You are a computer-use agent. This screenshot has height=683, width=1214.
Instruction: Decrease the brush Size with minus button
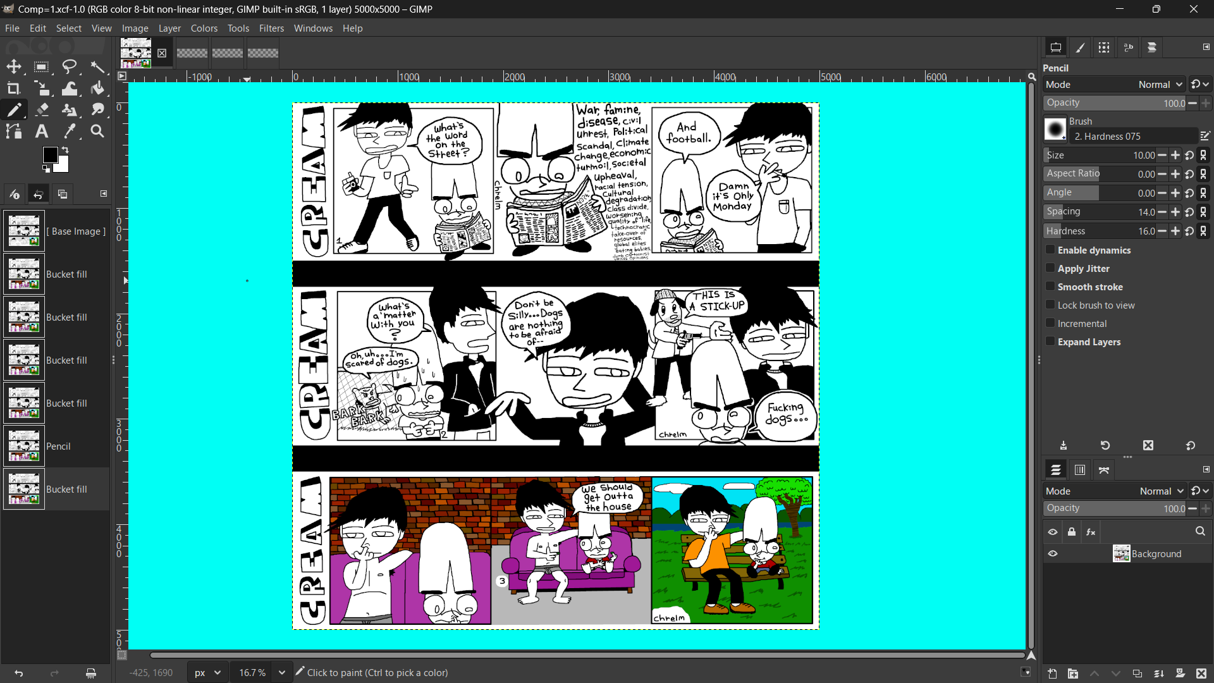point(1162,155)
